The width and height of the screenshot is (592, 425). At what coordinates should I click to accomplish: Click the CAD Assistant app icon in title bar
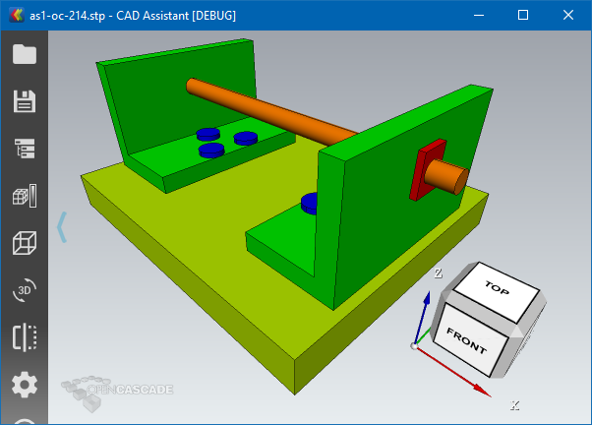pyautogui.click(x=15, y=15)
